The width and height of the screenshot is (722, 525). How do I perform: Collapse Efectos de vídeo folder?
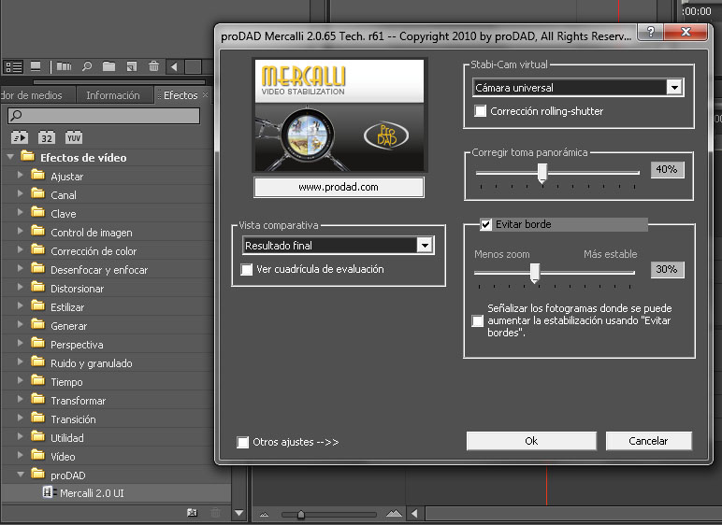click(10, 157)
